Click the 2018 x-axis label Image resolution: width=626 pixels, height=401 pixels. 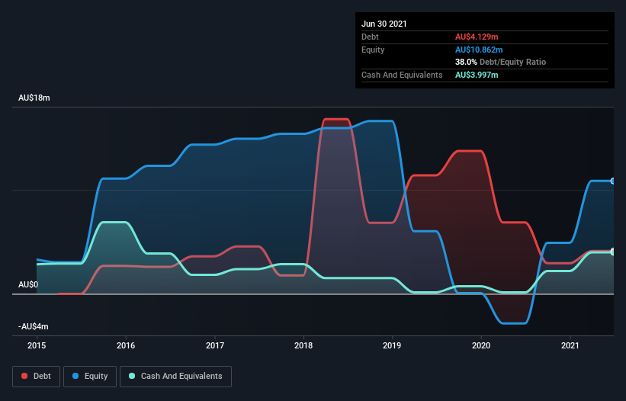tap(303, 345)
